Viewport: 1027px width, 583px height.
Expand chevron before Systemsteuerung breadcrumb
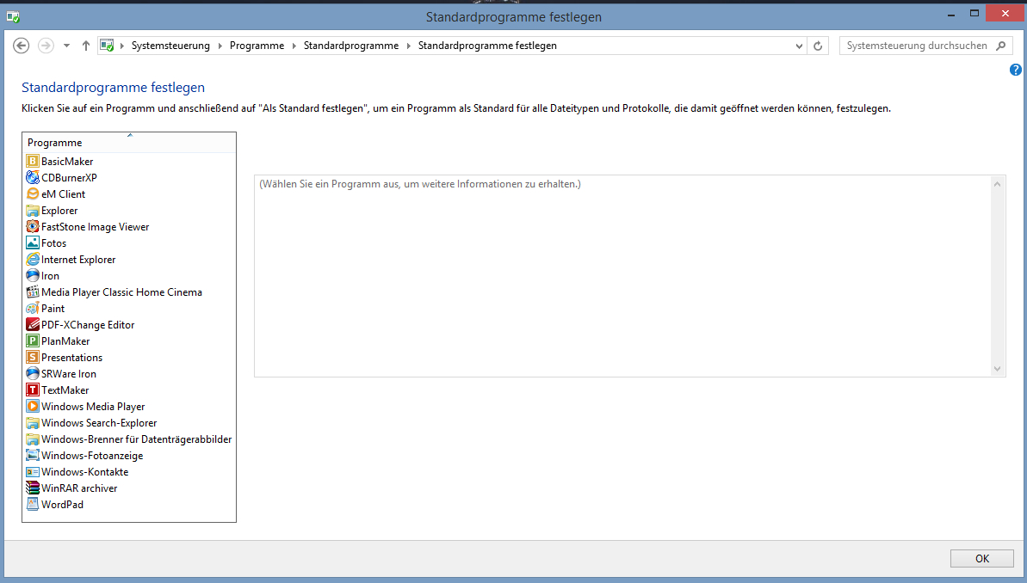click(122, 46)
